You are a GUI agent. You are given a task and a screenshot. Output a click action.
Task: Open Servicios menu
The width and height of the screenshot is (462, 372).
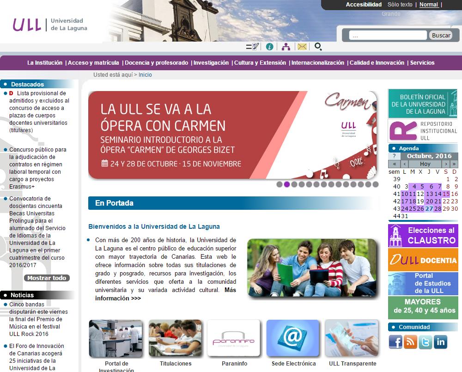pyautogui.click(x=422, y=63)
